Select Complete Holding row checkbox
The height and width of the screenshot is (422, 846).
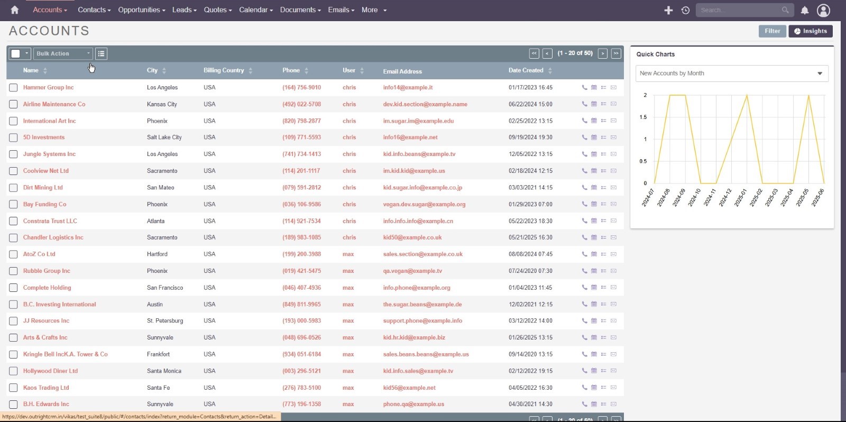[13, 288]
